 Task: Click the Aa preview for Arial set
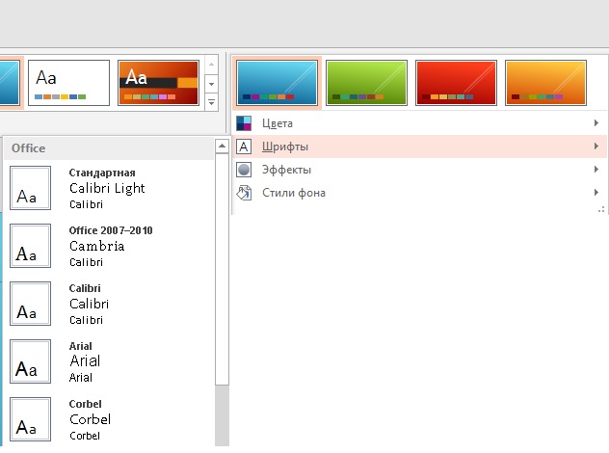[x=30, y=361]
